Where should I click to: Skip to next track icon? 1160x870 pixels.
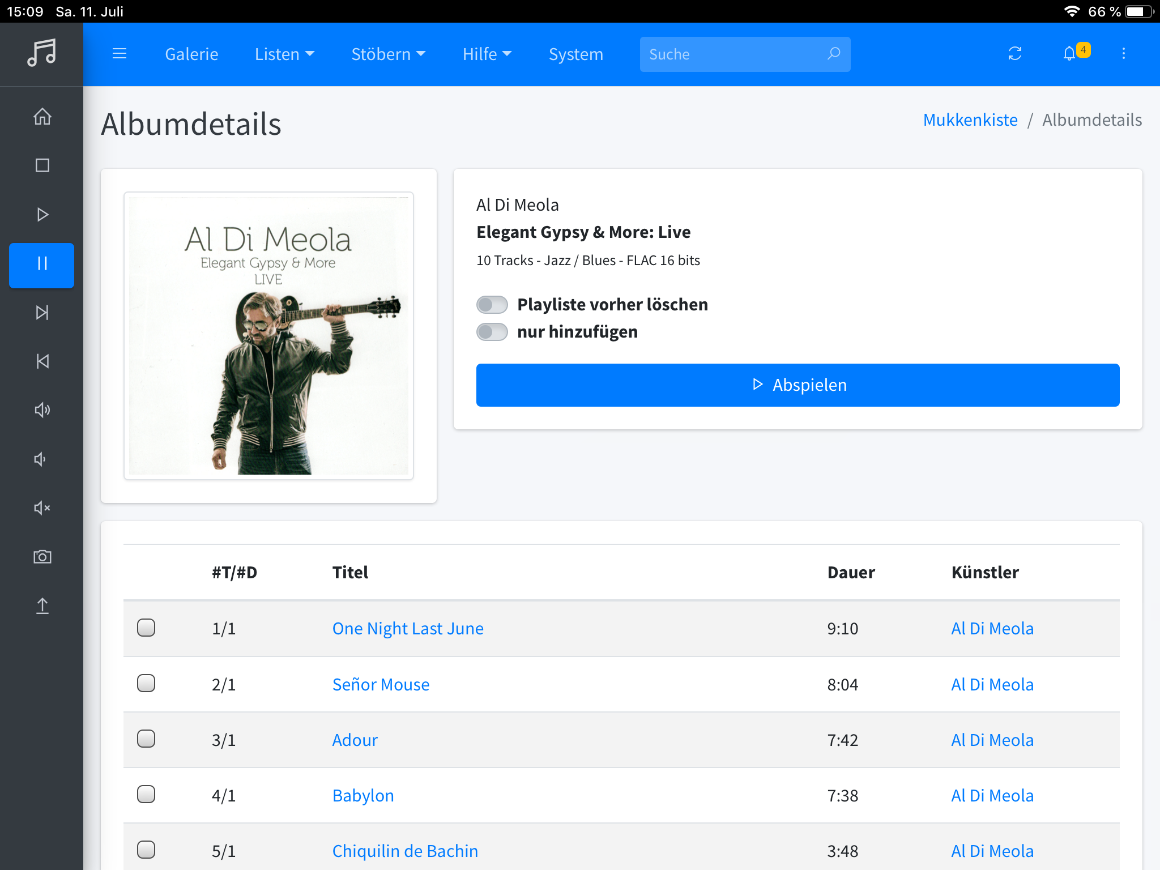coord(42,313)
